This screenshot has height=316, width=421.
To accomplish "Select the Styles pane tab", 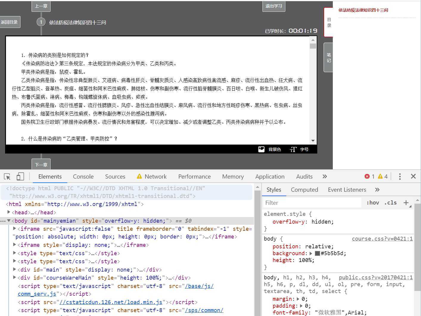I will click(x=274, y=190).
